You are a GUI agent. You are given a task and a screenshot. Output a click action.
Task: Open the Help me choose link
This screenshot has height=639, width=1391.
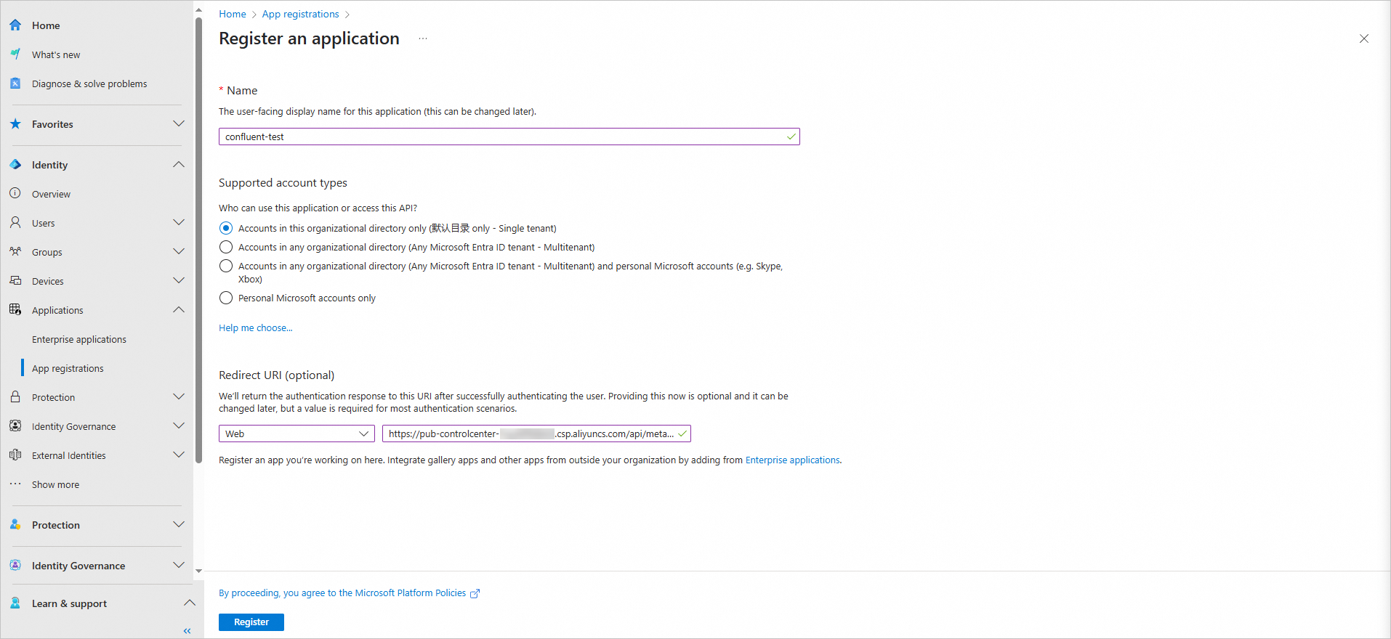(256, 327)
